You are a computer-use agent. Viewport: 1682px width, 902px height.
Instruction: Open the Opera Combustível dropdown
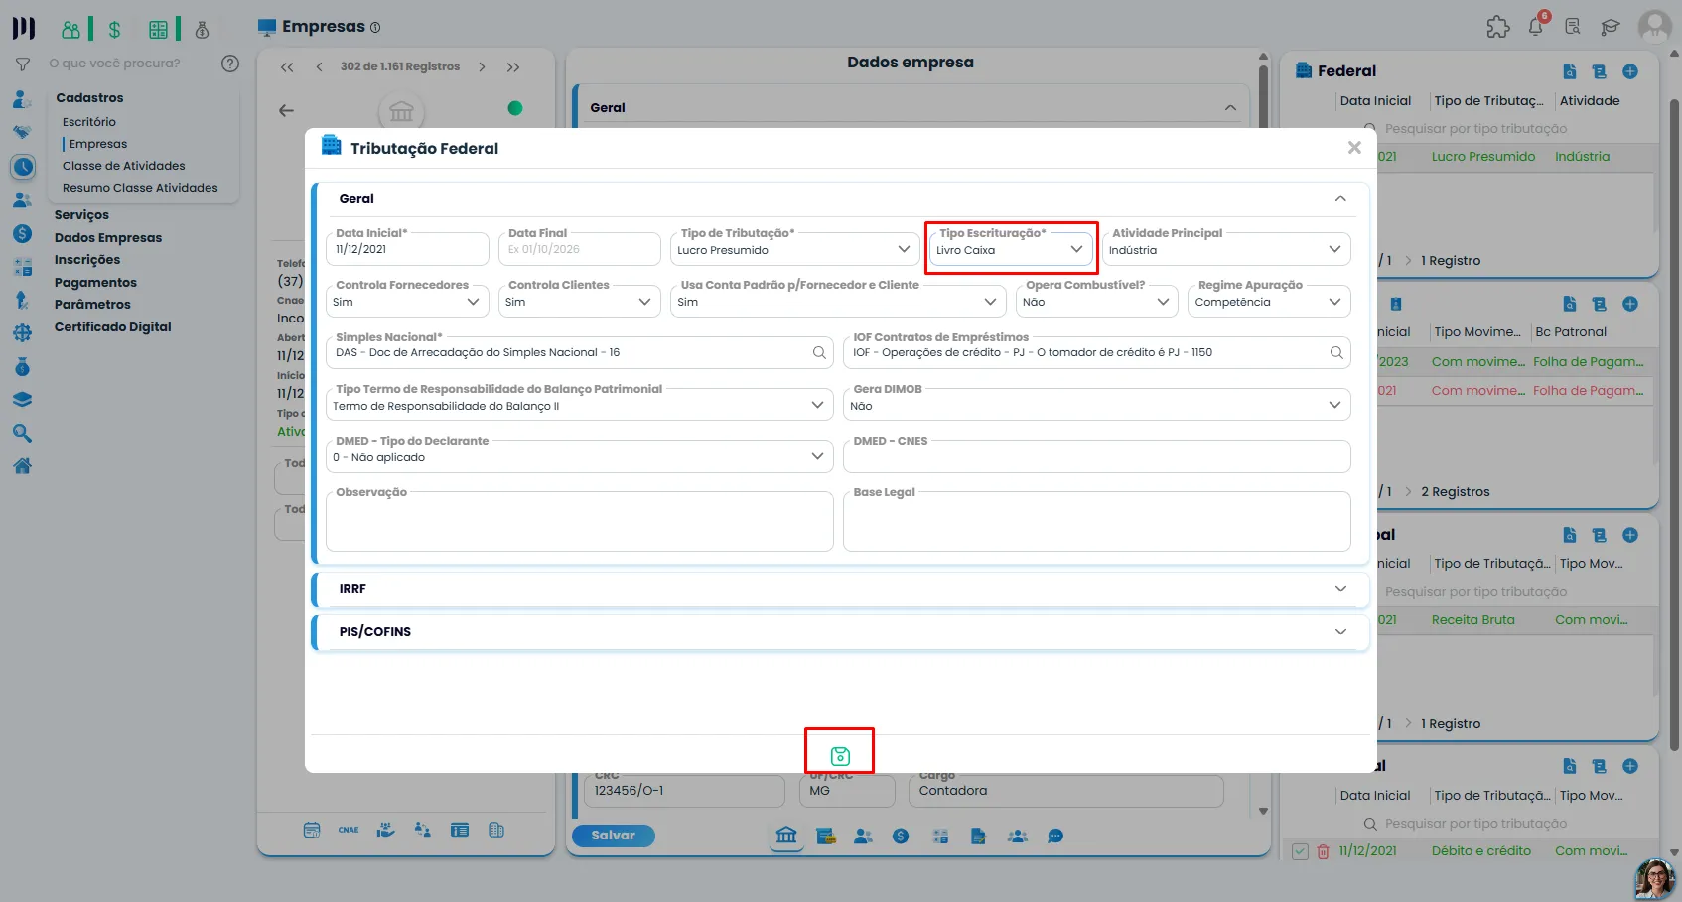(1097, 301)
